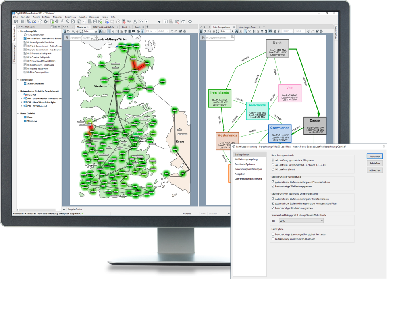Select Essos grid in Netze list
397x313 pixels.
tap(30, 117)
